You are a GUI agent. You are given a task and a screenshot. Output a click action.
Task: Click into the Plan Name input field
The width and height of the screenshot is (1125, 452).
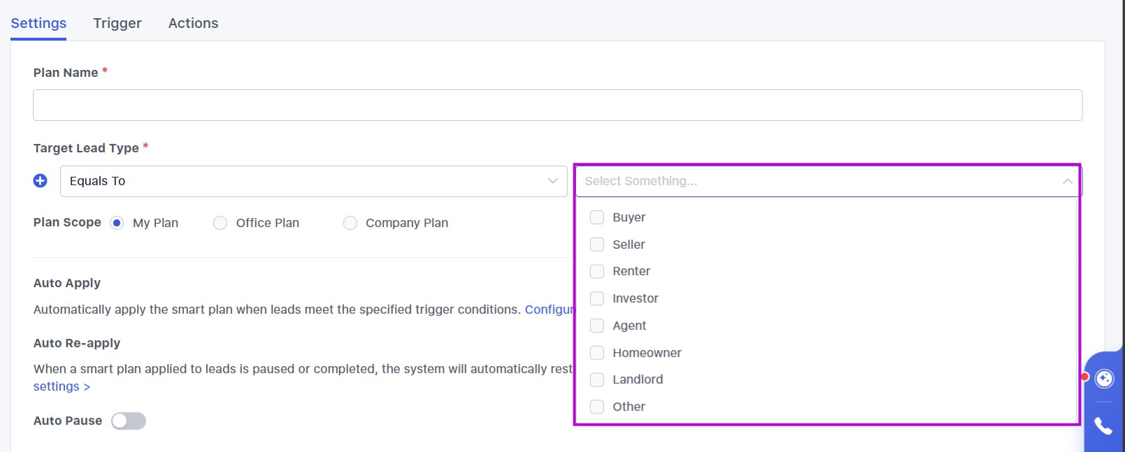557,105
